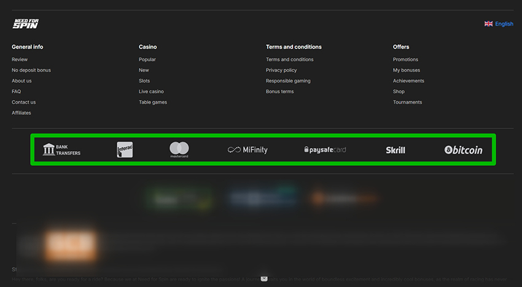Select the Skrill payment logo
The width and height of the screenshot is (522, 287).
coord(395,149)
